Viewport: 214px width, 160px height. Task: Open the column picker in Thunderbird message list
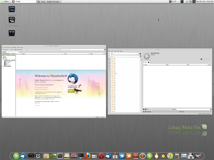click(x=105, y=54)
